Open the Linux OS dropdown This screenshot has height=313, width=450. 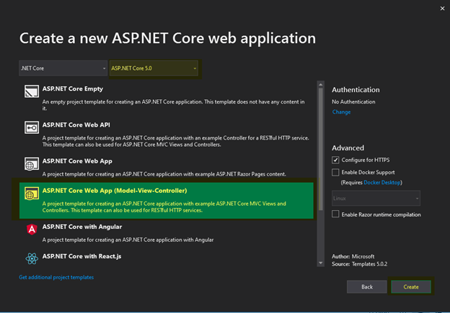click(376, 198)
